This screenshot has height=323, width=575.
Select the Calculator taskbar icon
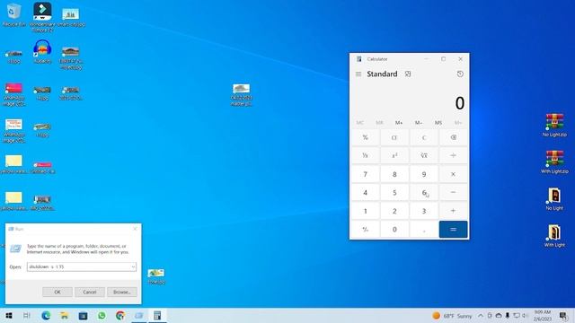pos(157,315)
